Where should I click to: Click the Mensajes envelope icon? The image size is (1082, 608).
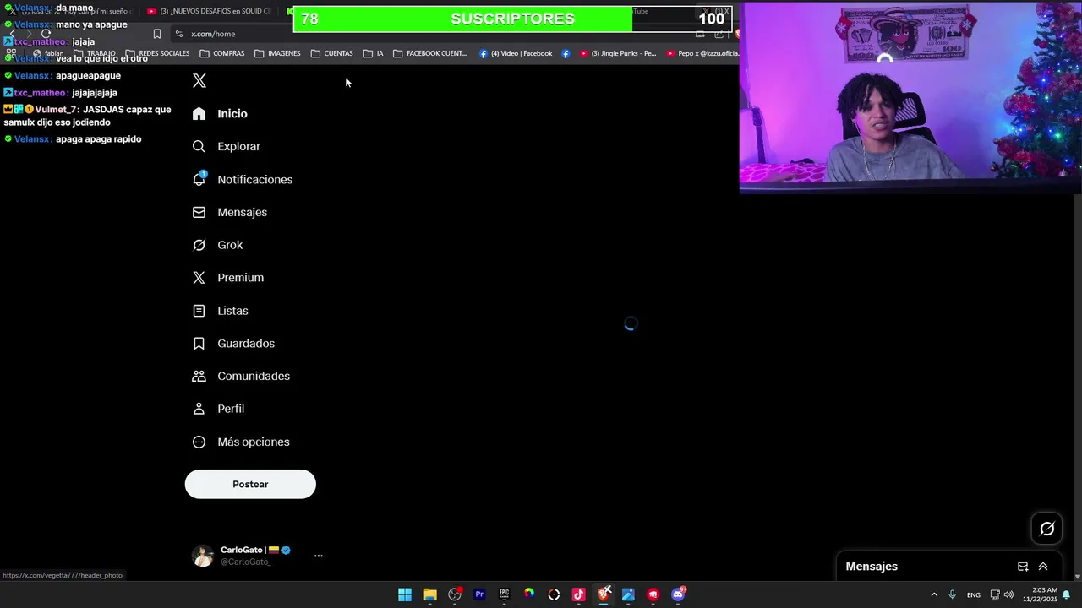[x=199, y=213]
